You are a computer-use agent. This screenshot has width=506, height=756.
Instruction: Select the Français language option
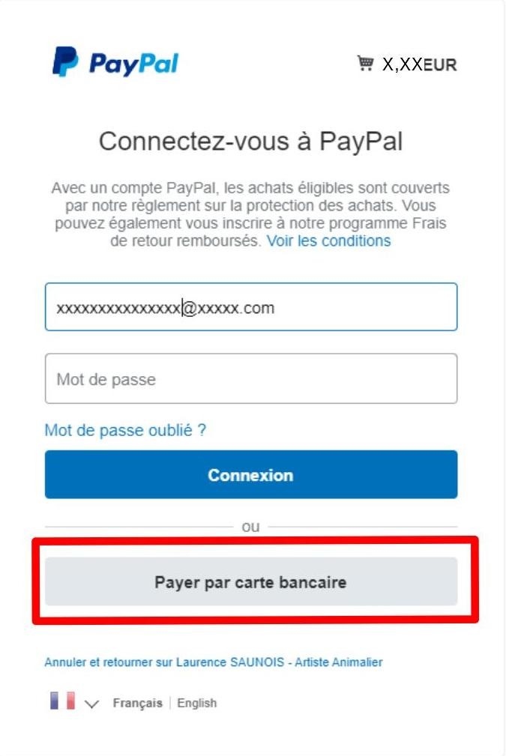click(137, 703)
